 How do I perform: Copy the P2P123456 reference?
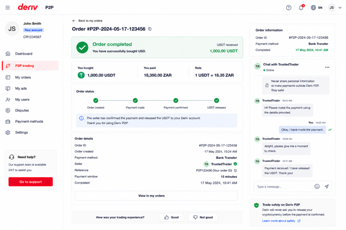236,170
